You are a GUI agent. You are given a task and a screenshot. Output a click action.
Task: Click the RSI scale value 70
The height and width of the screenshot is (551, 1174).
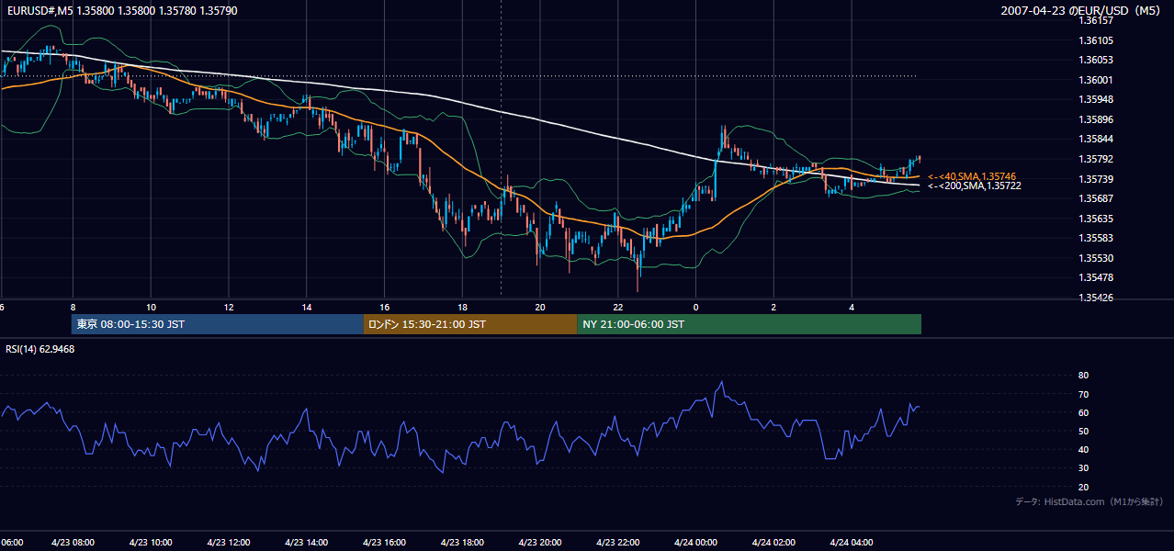(1083, 394)
